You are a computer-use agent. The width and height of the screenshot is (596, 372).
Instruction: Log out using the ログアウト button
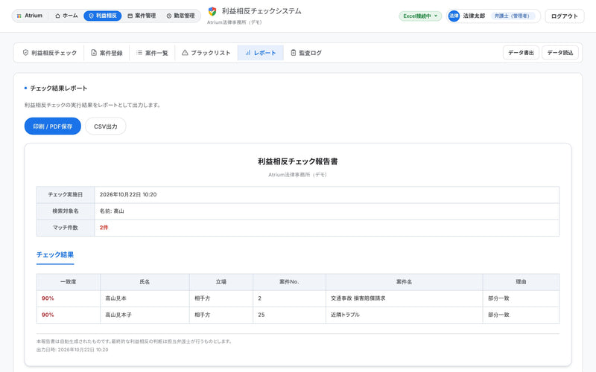click(565, 16)
